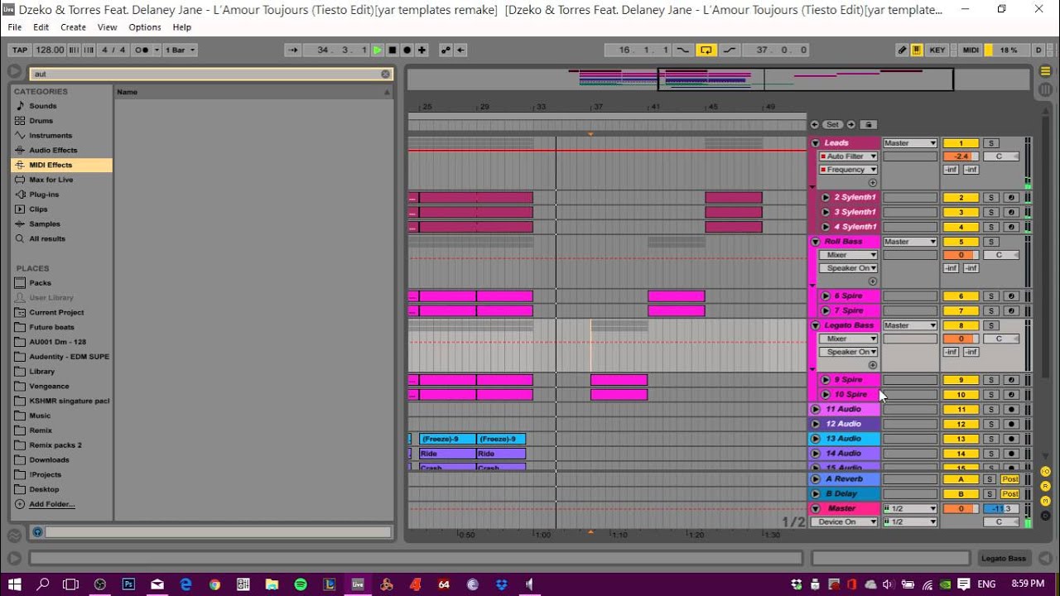The image size is (1060, 596).
Task: Open the File menu
Action: pyautogui.click(x=15, y=27)
